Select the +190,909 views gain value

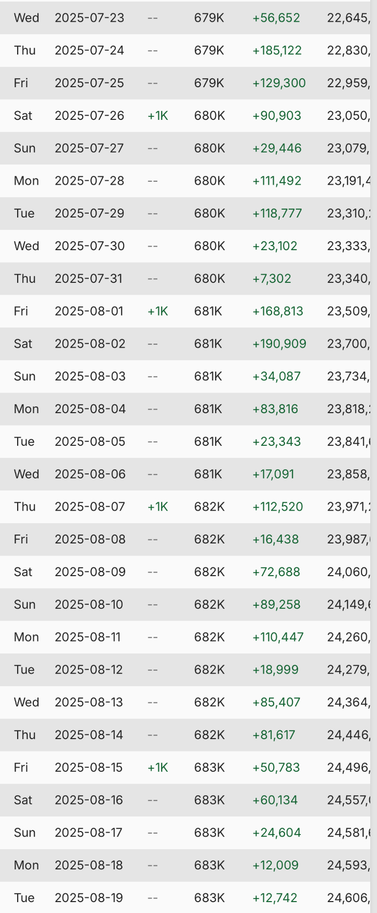click(279, 344)
